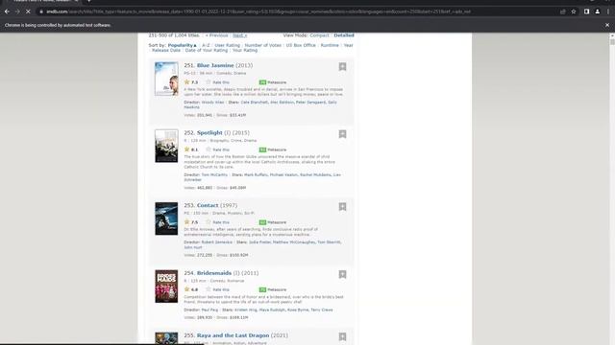The height and width of the screenshot is (345, 615).
Task: Open the browser side panel icon
Action: (x=586, y=11)
